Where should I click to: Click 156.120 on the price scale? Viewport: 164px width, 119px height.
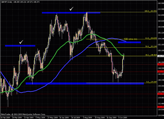161,33
